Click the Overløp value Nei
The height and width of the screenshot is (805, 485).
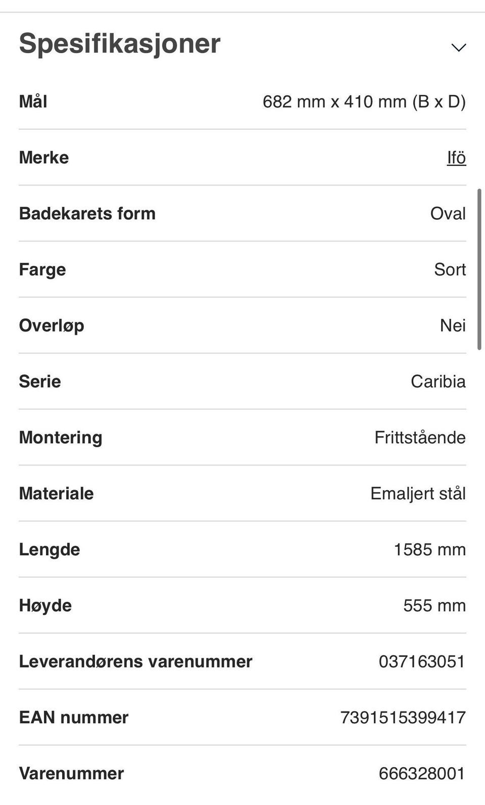[x=453, y=325]
